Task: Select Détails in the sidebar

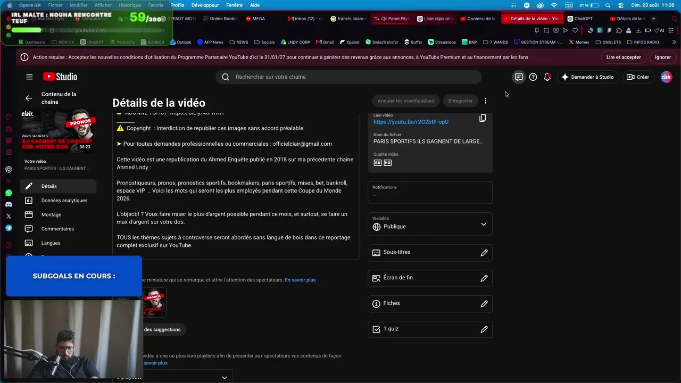Action: point(59,186)
